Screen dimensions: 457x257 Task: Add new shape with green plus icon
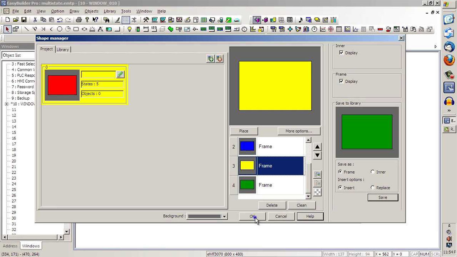click(211, 59)
